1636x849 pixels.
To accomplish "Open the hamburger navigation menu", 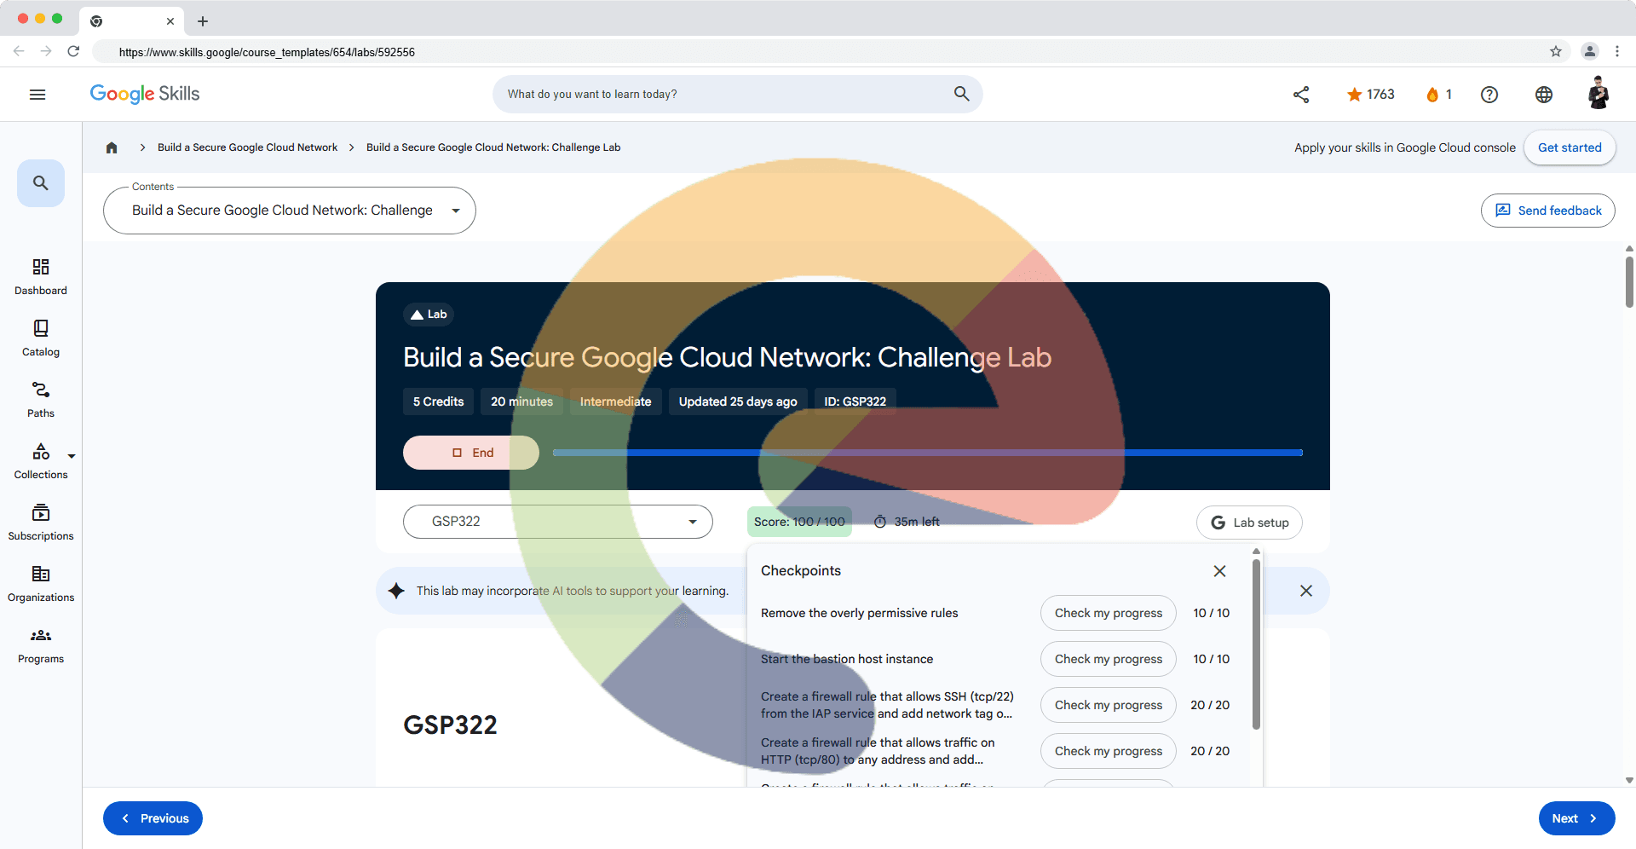I will point(37,95).
